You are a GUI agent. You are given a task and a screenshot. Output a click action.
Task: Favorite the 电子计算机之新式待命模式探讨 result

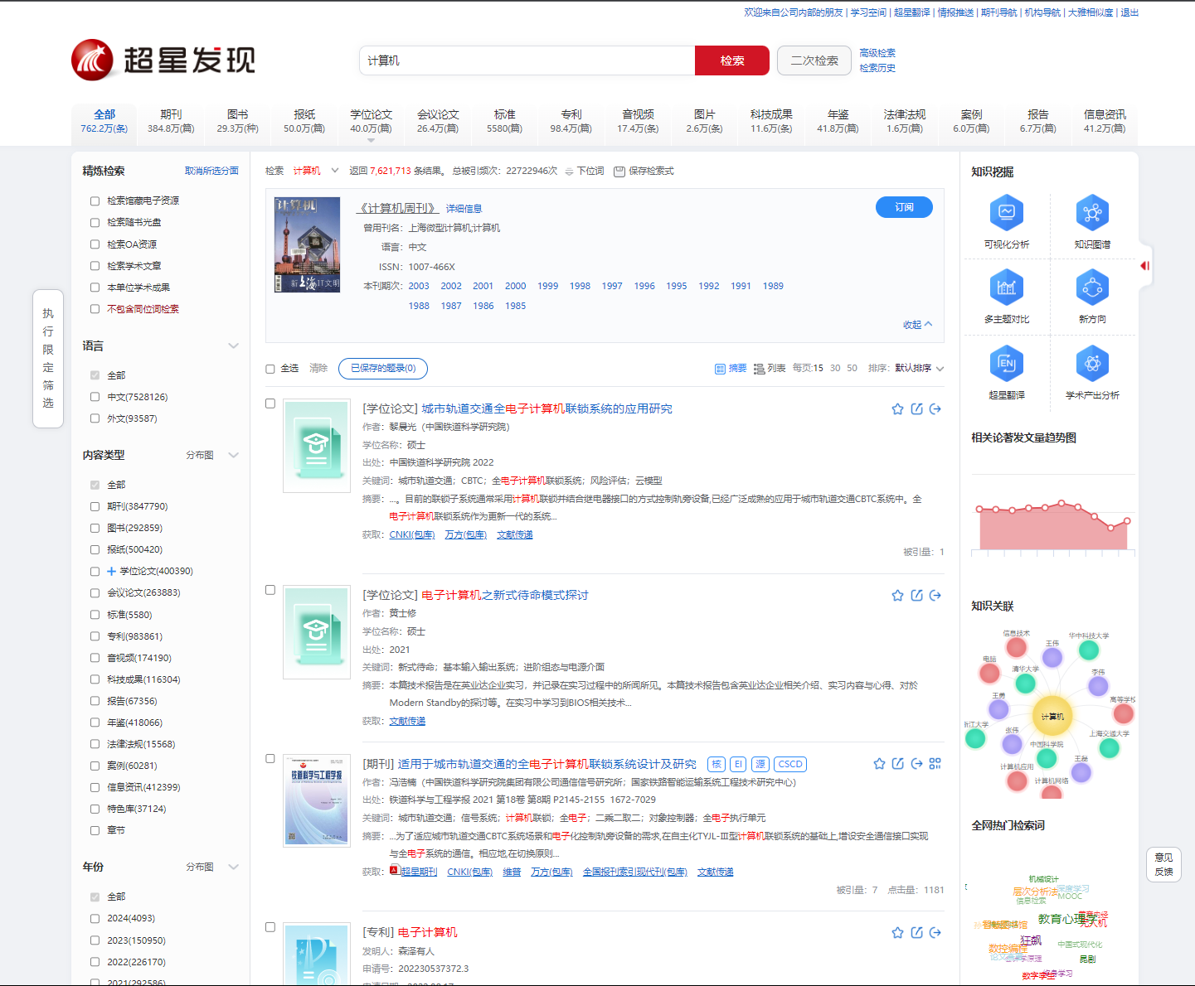pyautogui.click(x=897, y=596)
